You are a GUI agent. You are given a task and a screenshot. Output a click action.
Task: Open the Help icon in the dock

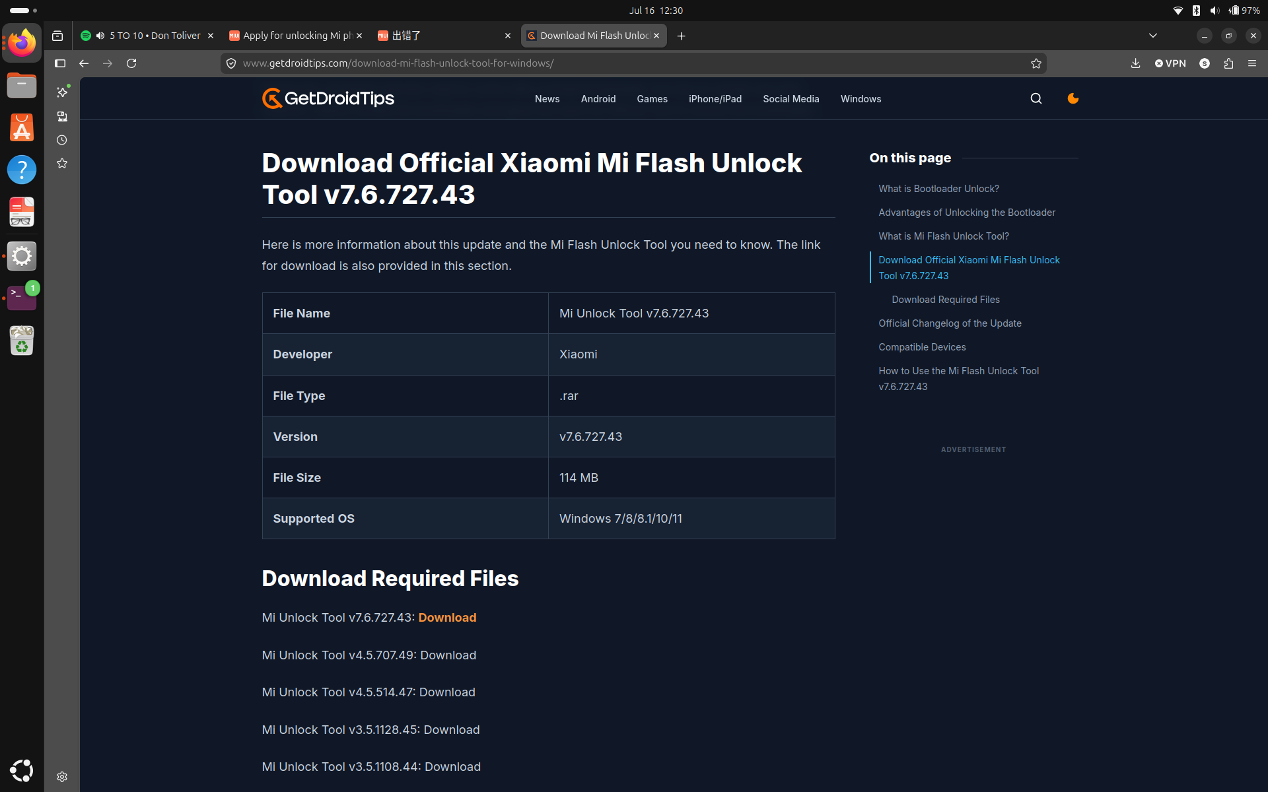pyautogui.click(x=22, y=170)
